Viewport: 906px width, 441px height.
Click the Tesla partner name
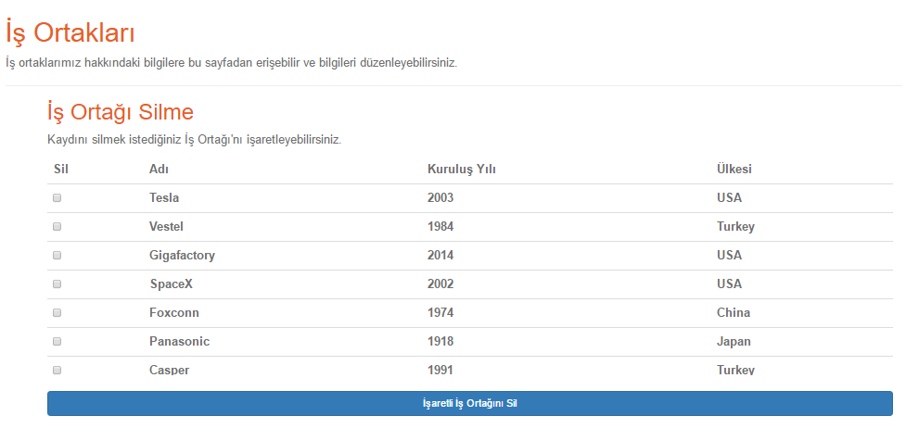tap(164, 198)
